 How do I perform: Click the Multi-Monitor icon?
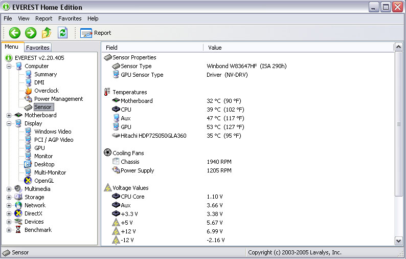click(28, 172)
